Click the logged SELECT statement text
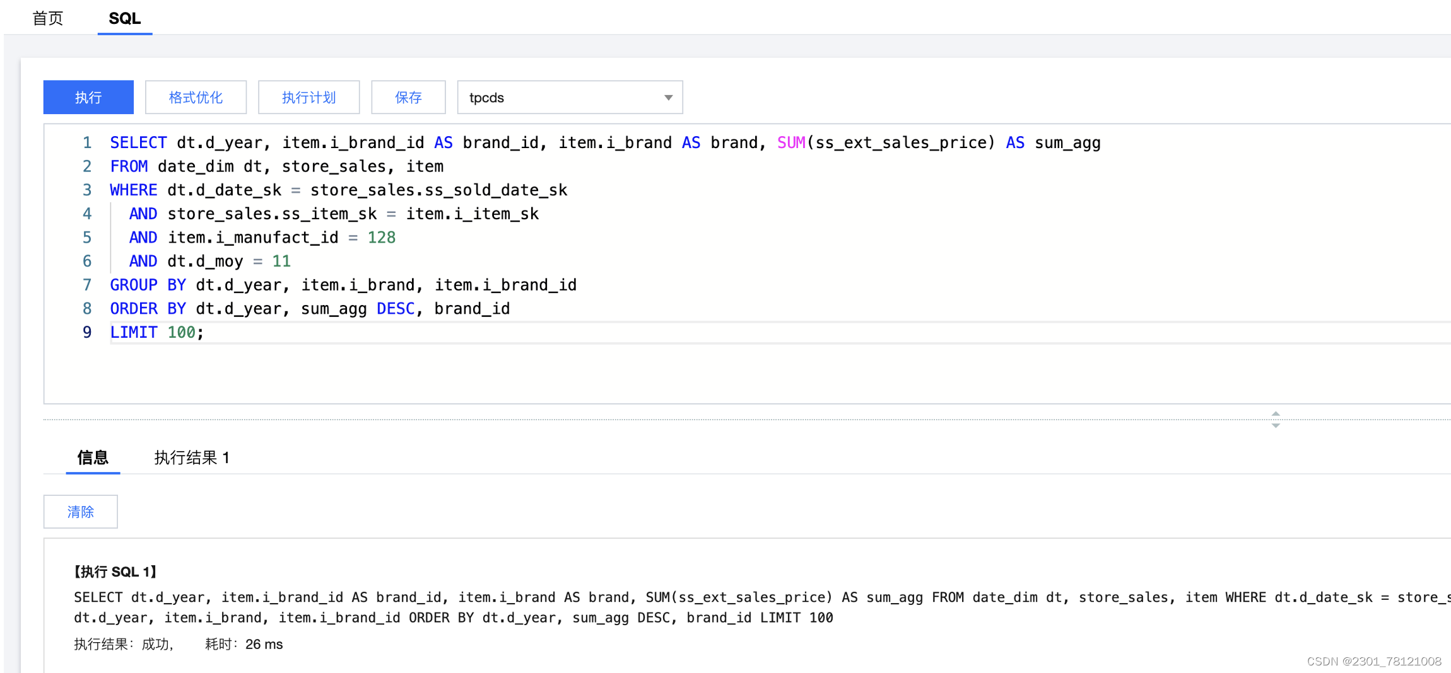 click(762, 607)
